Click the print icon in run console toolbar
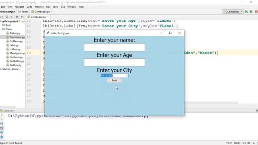Screen dimensions: 258x145 (x=2, y=133)
